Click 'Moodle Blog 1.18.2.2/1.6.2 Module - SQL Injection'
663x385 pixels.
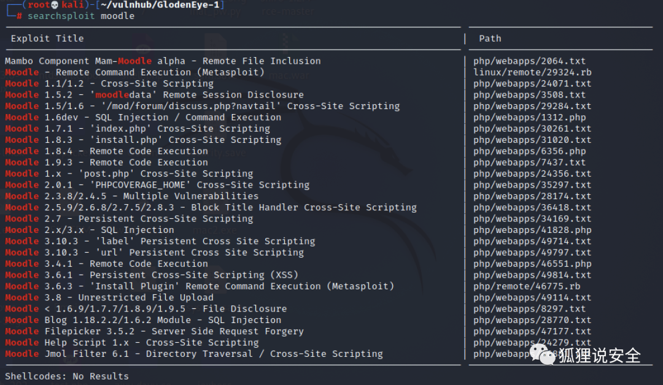[143, 320]
